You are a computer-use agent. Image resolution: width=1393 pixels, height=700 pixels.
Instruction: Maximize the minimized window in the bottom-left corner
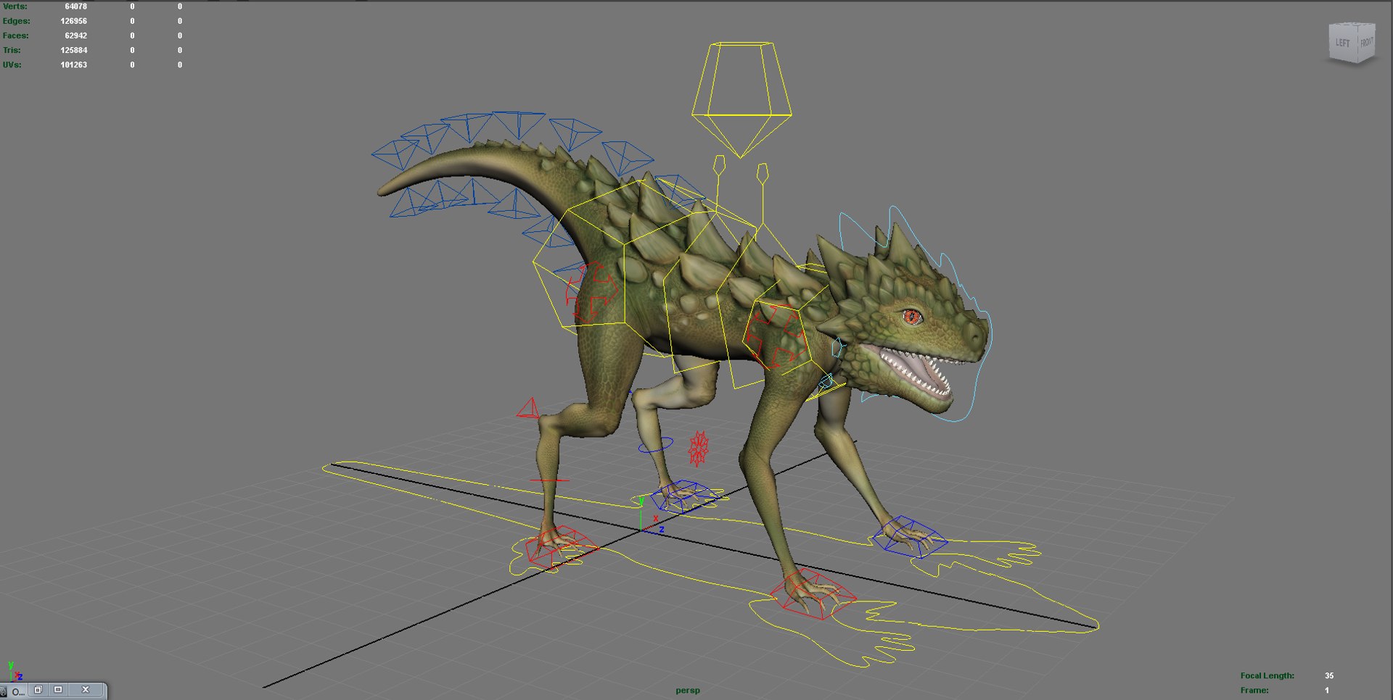tap(59, 690)
